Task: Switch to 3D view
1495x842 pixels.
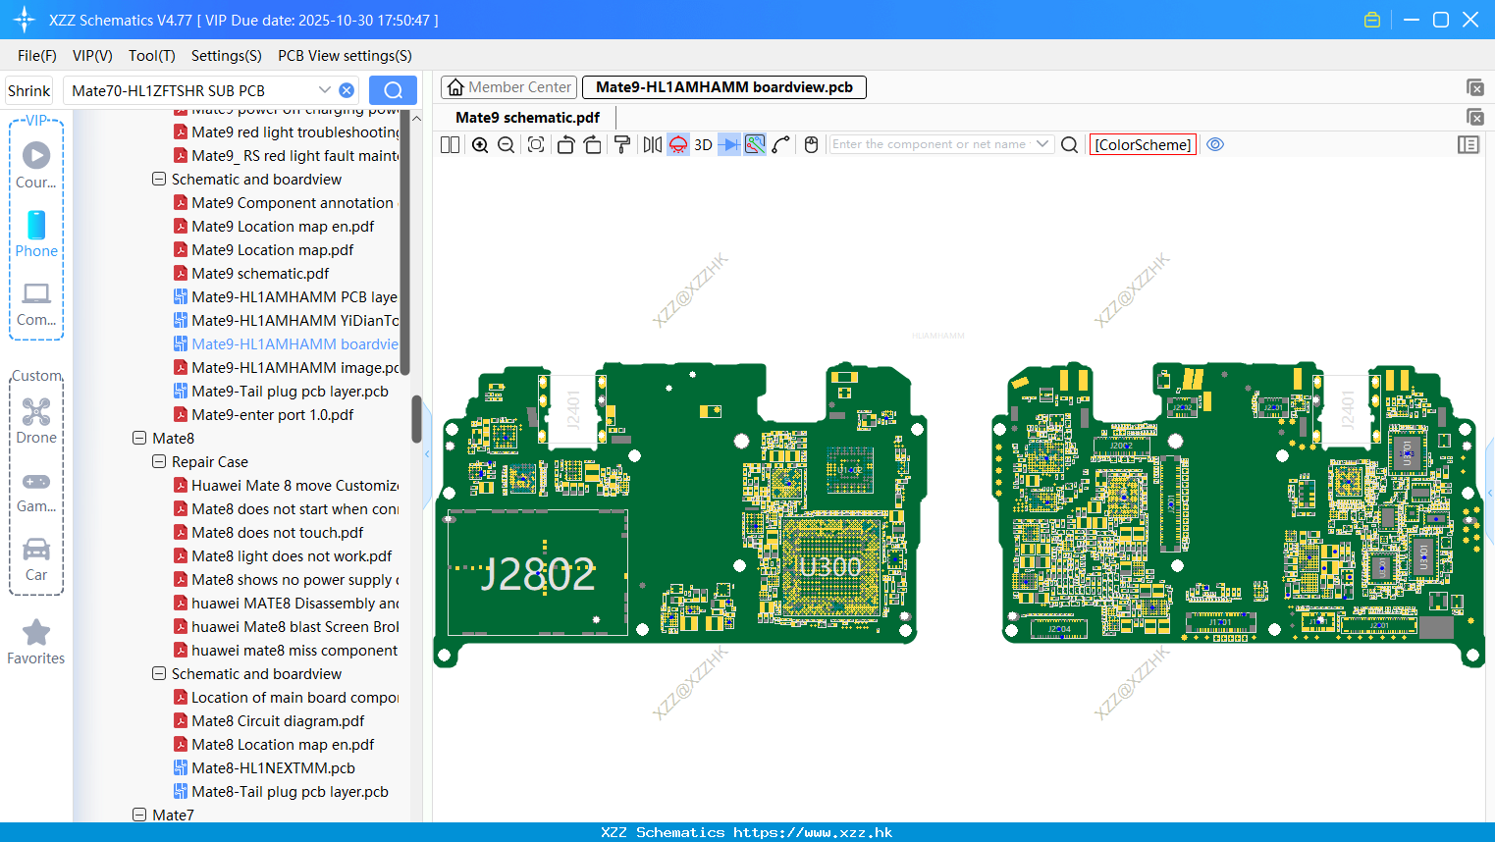Action: (703, 145)
